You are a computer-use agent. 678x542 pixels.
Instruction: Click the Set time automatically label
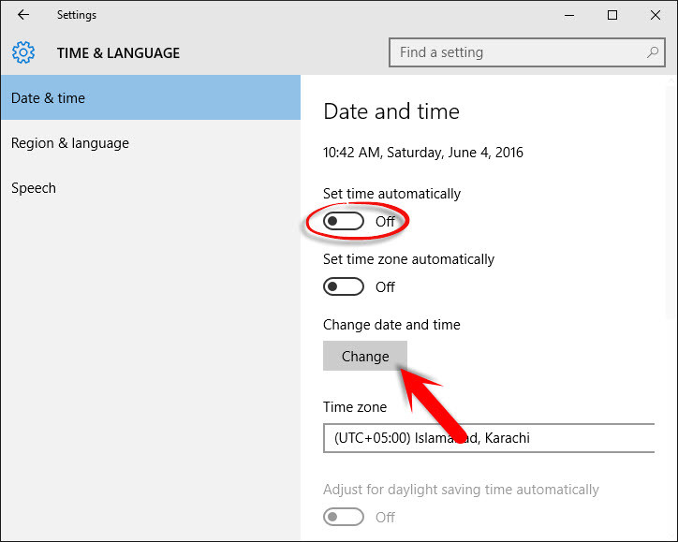coord(391,194)
